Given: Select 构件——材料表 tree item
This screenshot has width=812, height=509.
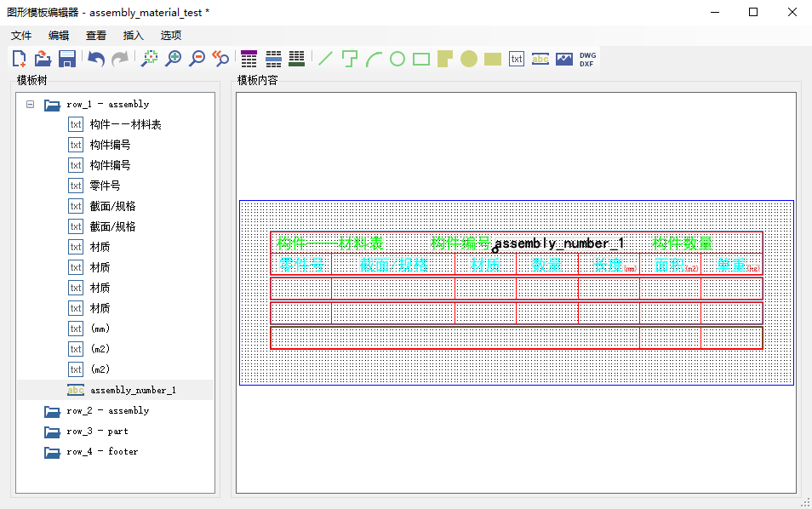Looking at the screenshot, I should (x=125, y=124).
